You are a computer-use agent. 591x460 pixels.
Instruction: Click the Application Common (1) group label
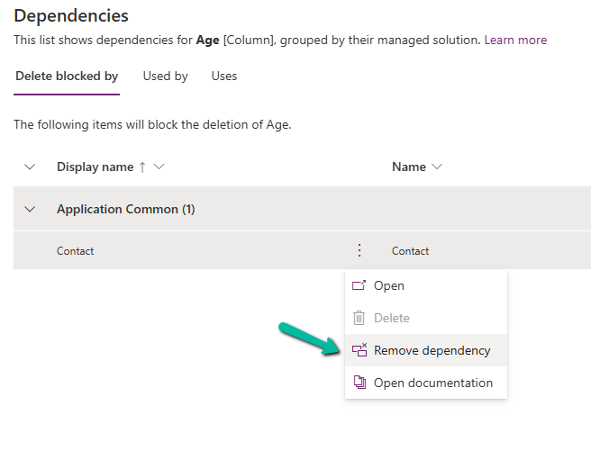(125, 209)
